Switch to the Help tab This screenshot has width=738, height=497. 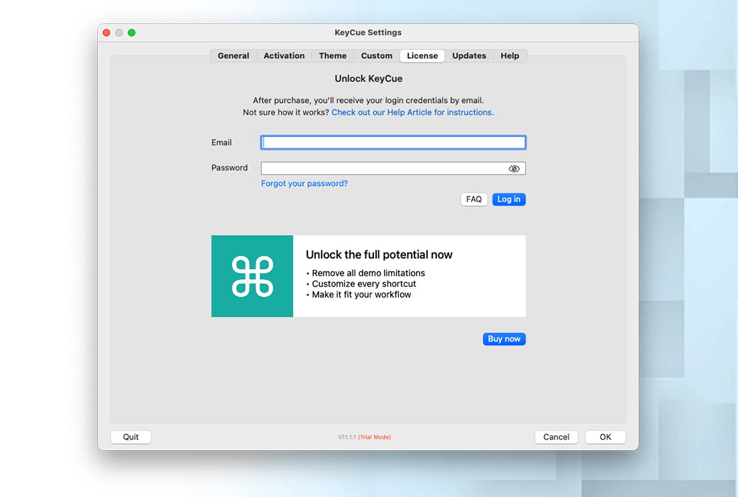point(510,55)
